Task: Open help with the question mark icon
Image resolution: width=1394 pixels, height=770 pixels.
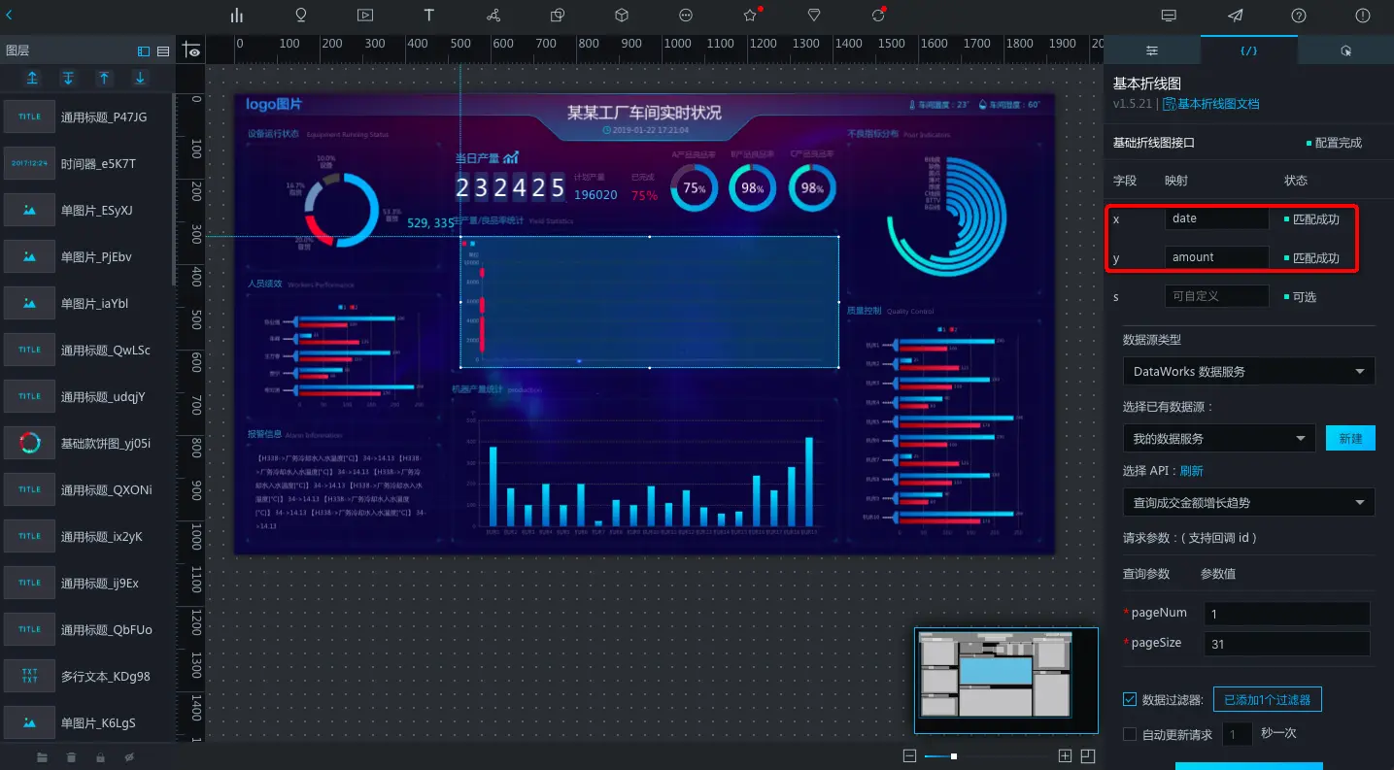Action: (x=1299, y=16)
